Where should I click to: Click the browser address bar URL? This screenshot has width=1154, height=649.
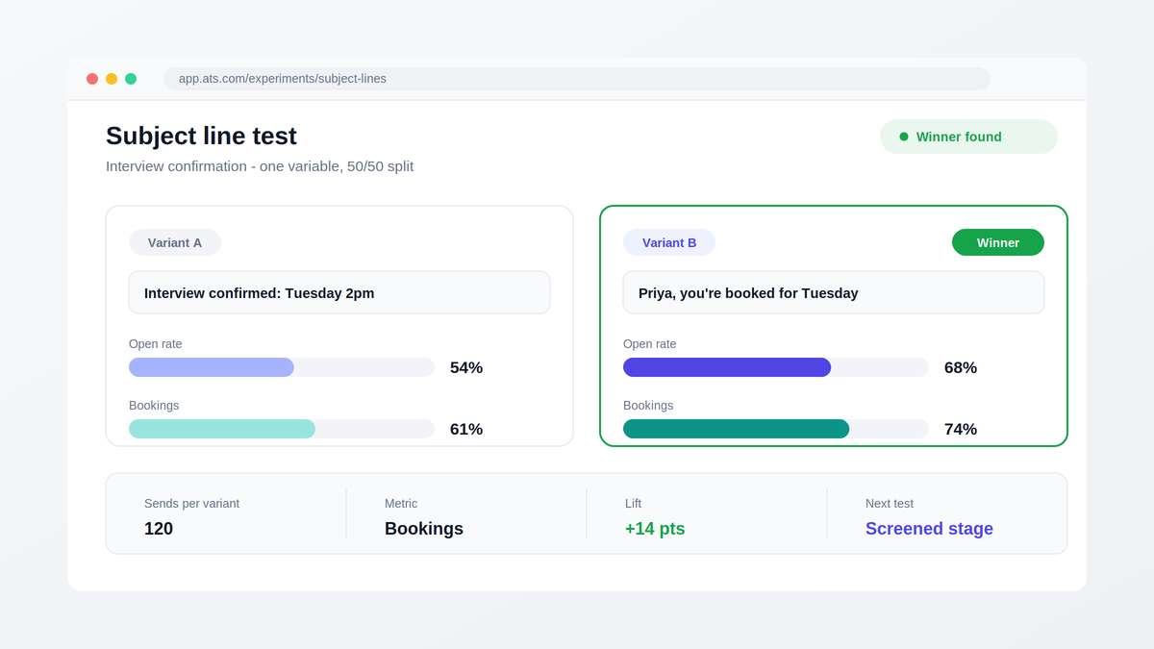[576, 79]
